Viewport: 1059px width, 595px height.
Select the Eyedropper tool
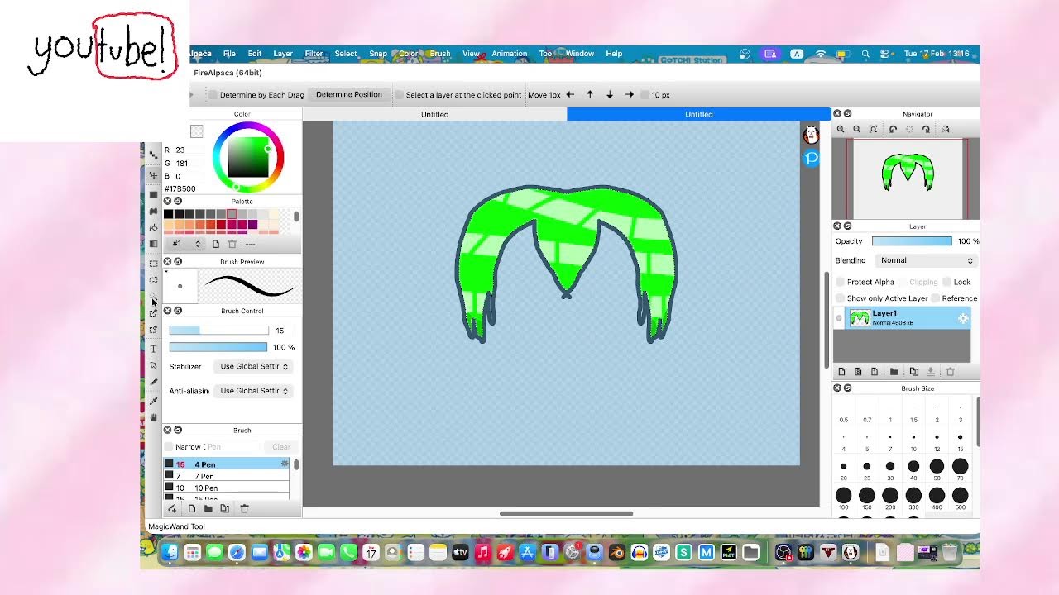click(153, 401)
